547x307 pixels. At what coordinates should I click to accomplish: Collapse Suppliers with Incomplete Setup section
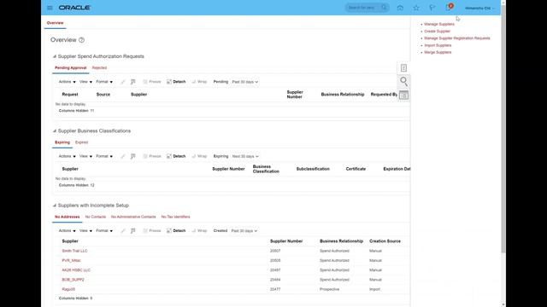(x=54, y=206)
